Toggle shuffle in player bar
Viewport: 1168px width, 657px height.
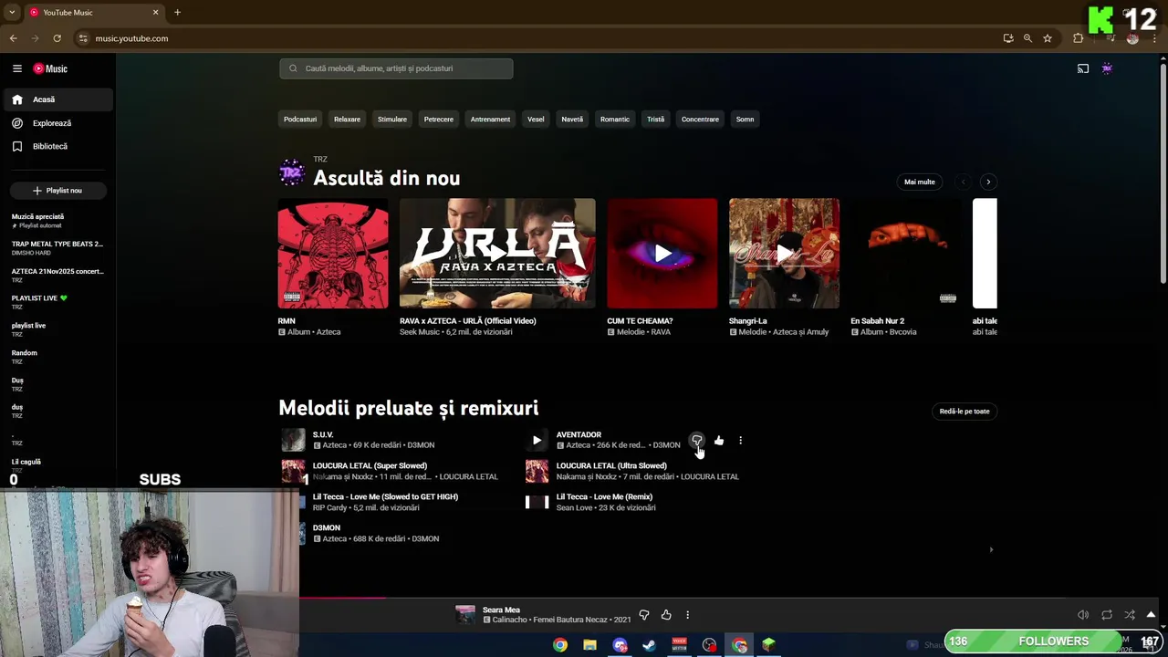tap(1130, 615)
